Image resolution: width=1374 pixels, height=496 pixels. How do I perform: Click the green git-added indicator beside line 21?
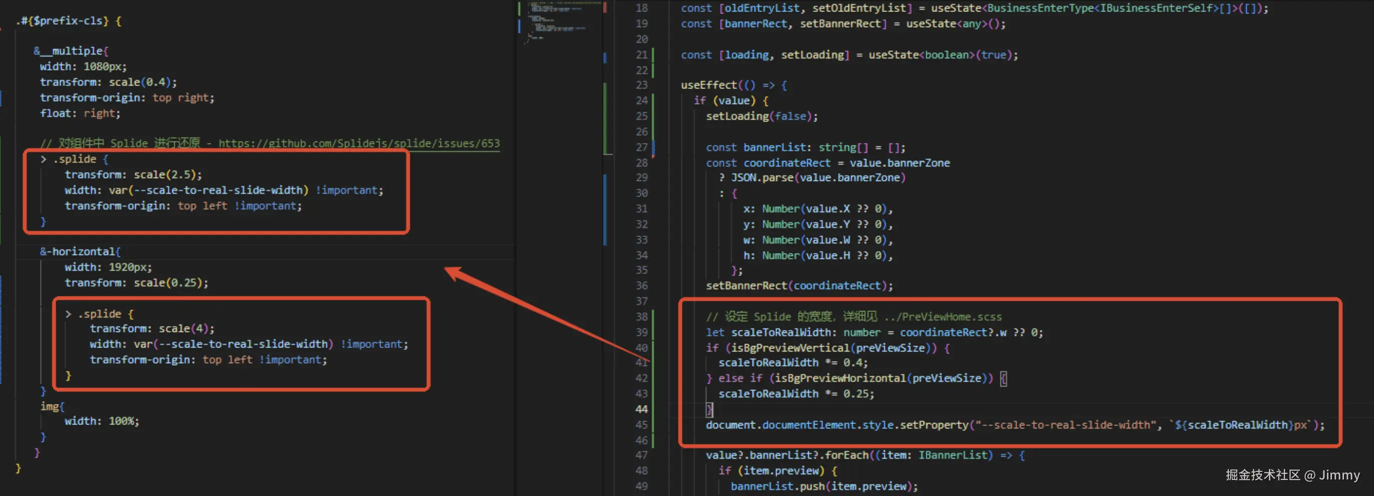coord(654,54)
